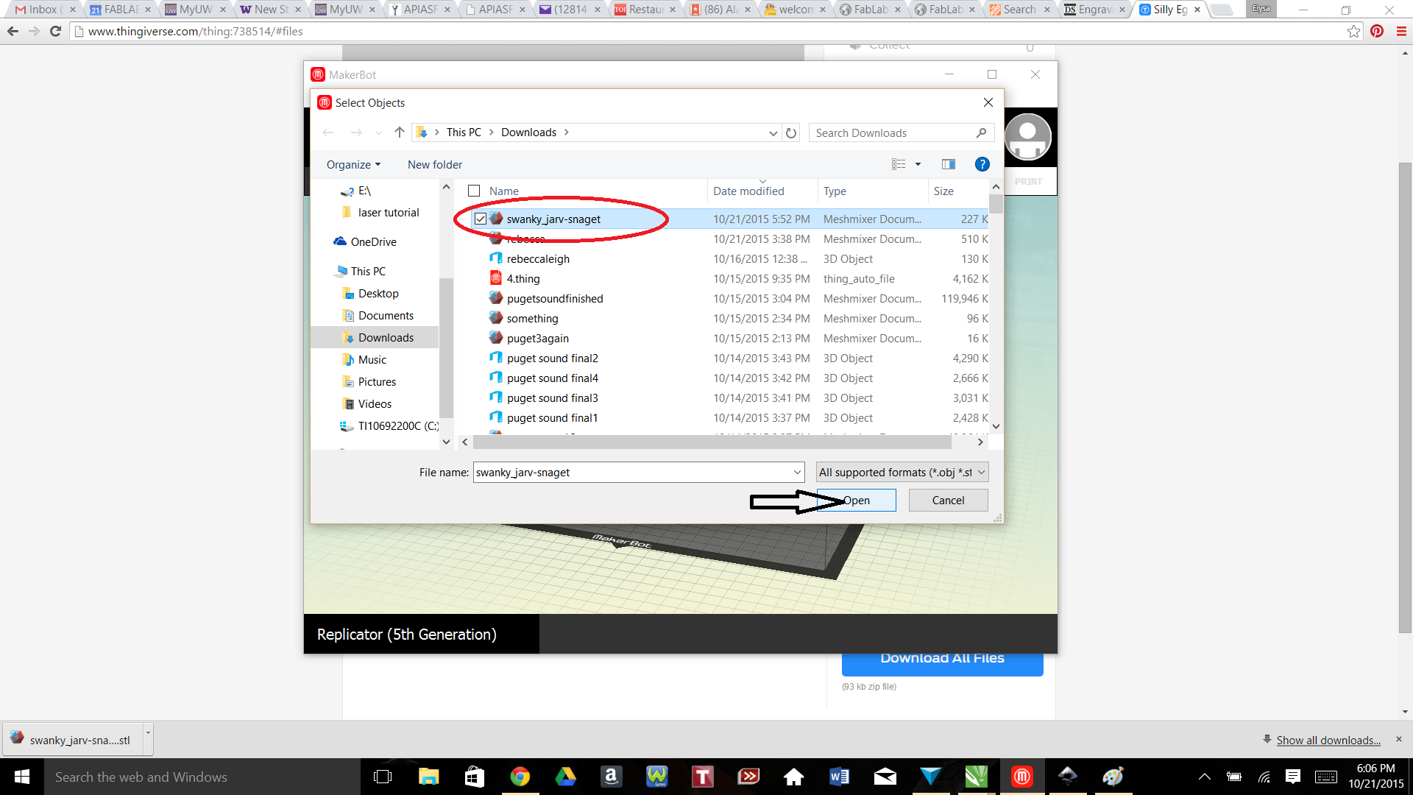Click the horizontal scrollbar of file list
Screen dimensions: 1413x795
click(x=711, y=442)
